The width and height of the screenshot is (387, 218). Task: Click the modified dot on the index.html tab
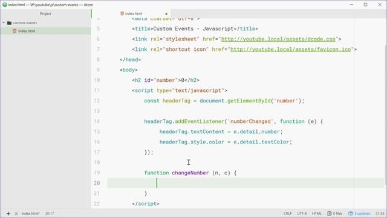pos(166,14)
